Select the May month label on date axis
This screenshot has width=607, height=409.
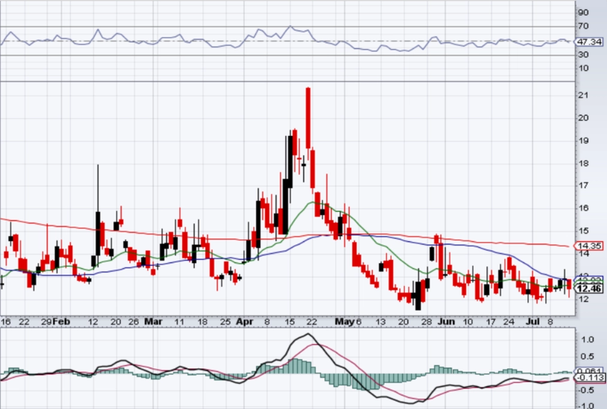click(345, 322)
